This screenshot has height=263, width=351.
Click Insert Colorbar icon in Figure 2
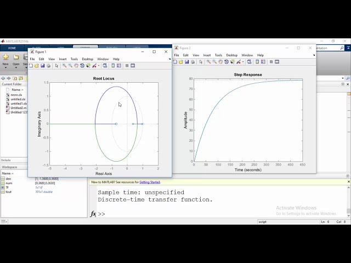point(257,62)
